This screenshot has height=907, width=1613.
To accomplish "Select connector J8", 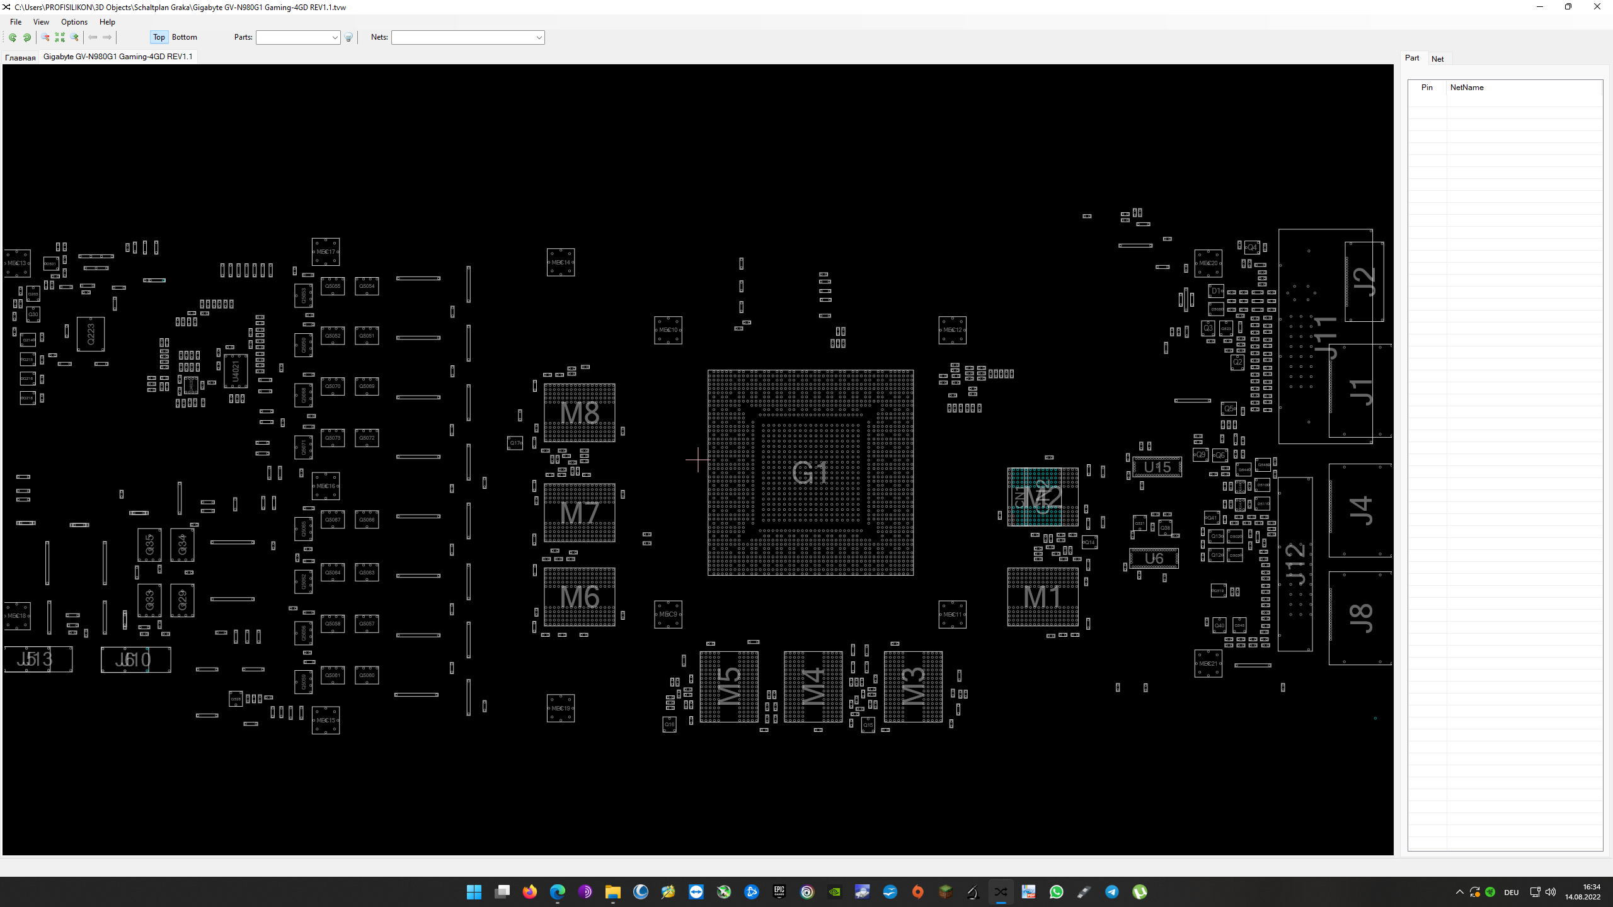I will click(x=1360, y=618).
